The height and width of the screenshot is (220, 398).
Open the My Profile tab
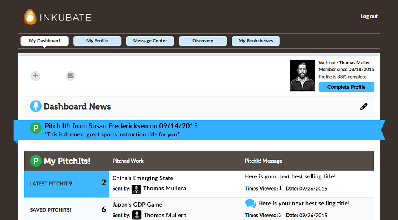click(97, 41)
